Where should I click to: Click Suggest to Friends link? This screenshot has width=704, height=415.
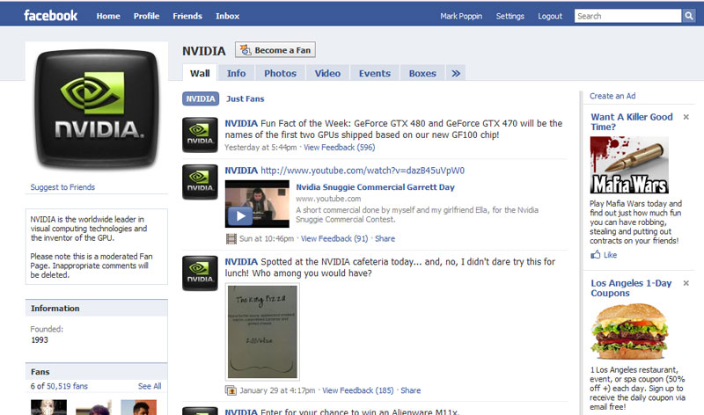click(62, 187)
